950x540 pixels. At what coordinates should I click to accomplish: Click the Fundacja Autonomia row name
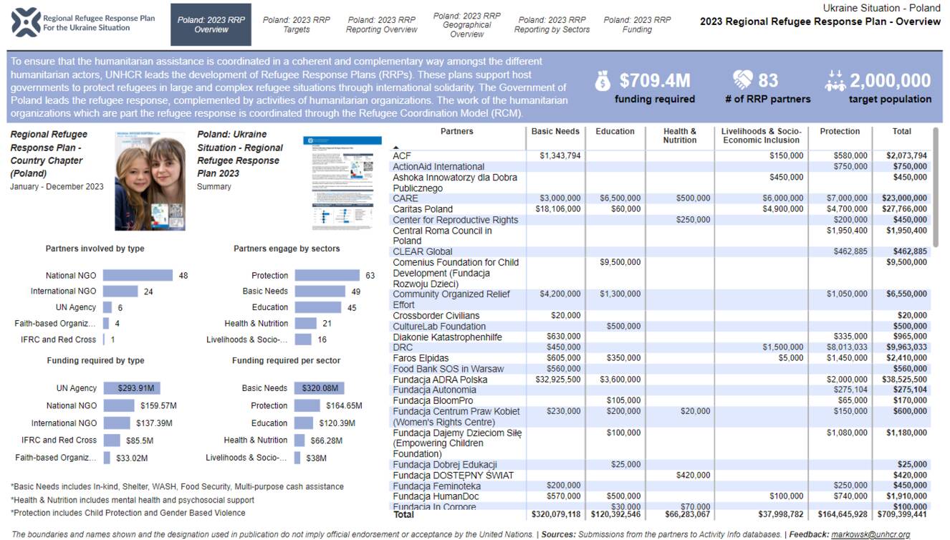[x=434, y=390]
